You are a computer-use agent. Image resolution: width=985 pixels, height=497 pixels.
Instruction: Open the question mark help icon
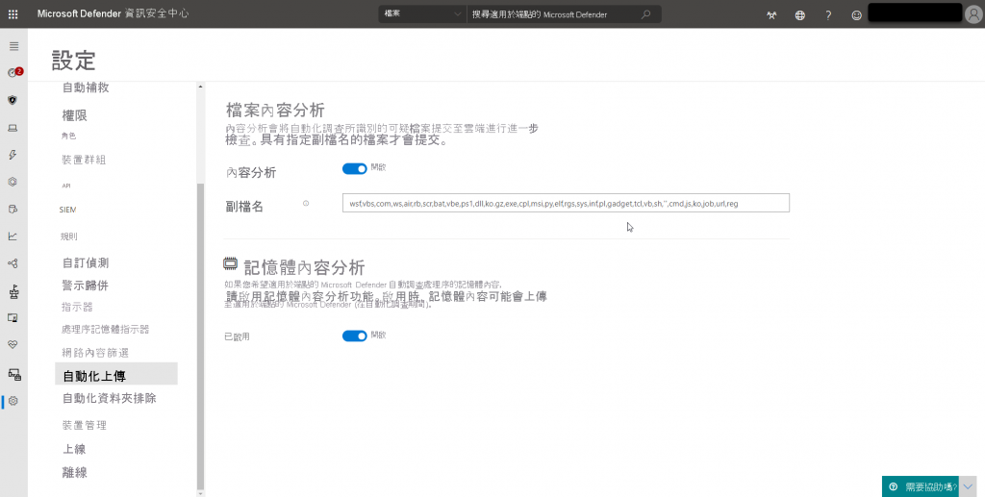click(828, 15)
